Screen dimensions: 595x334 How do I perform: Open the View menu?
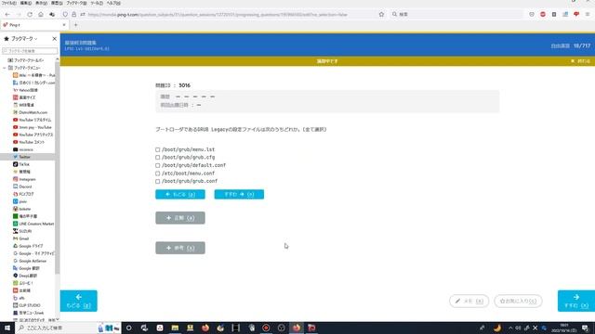[x=41, y=3]
